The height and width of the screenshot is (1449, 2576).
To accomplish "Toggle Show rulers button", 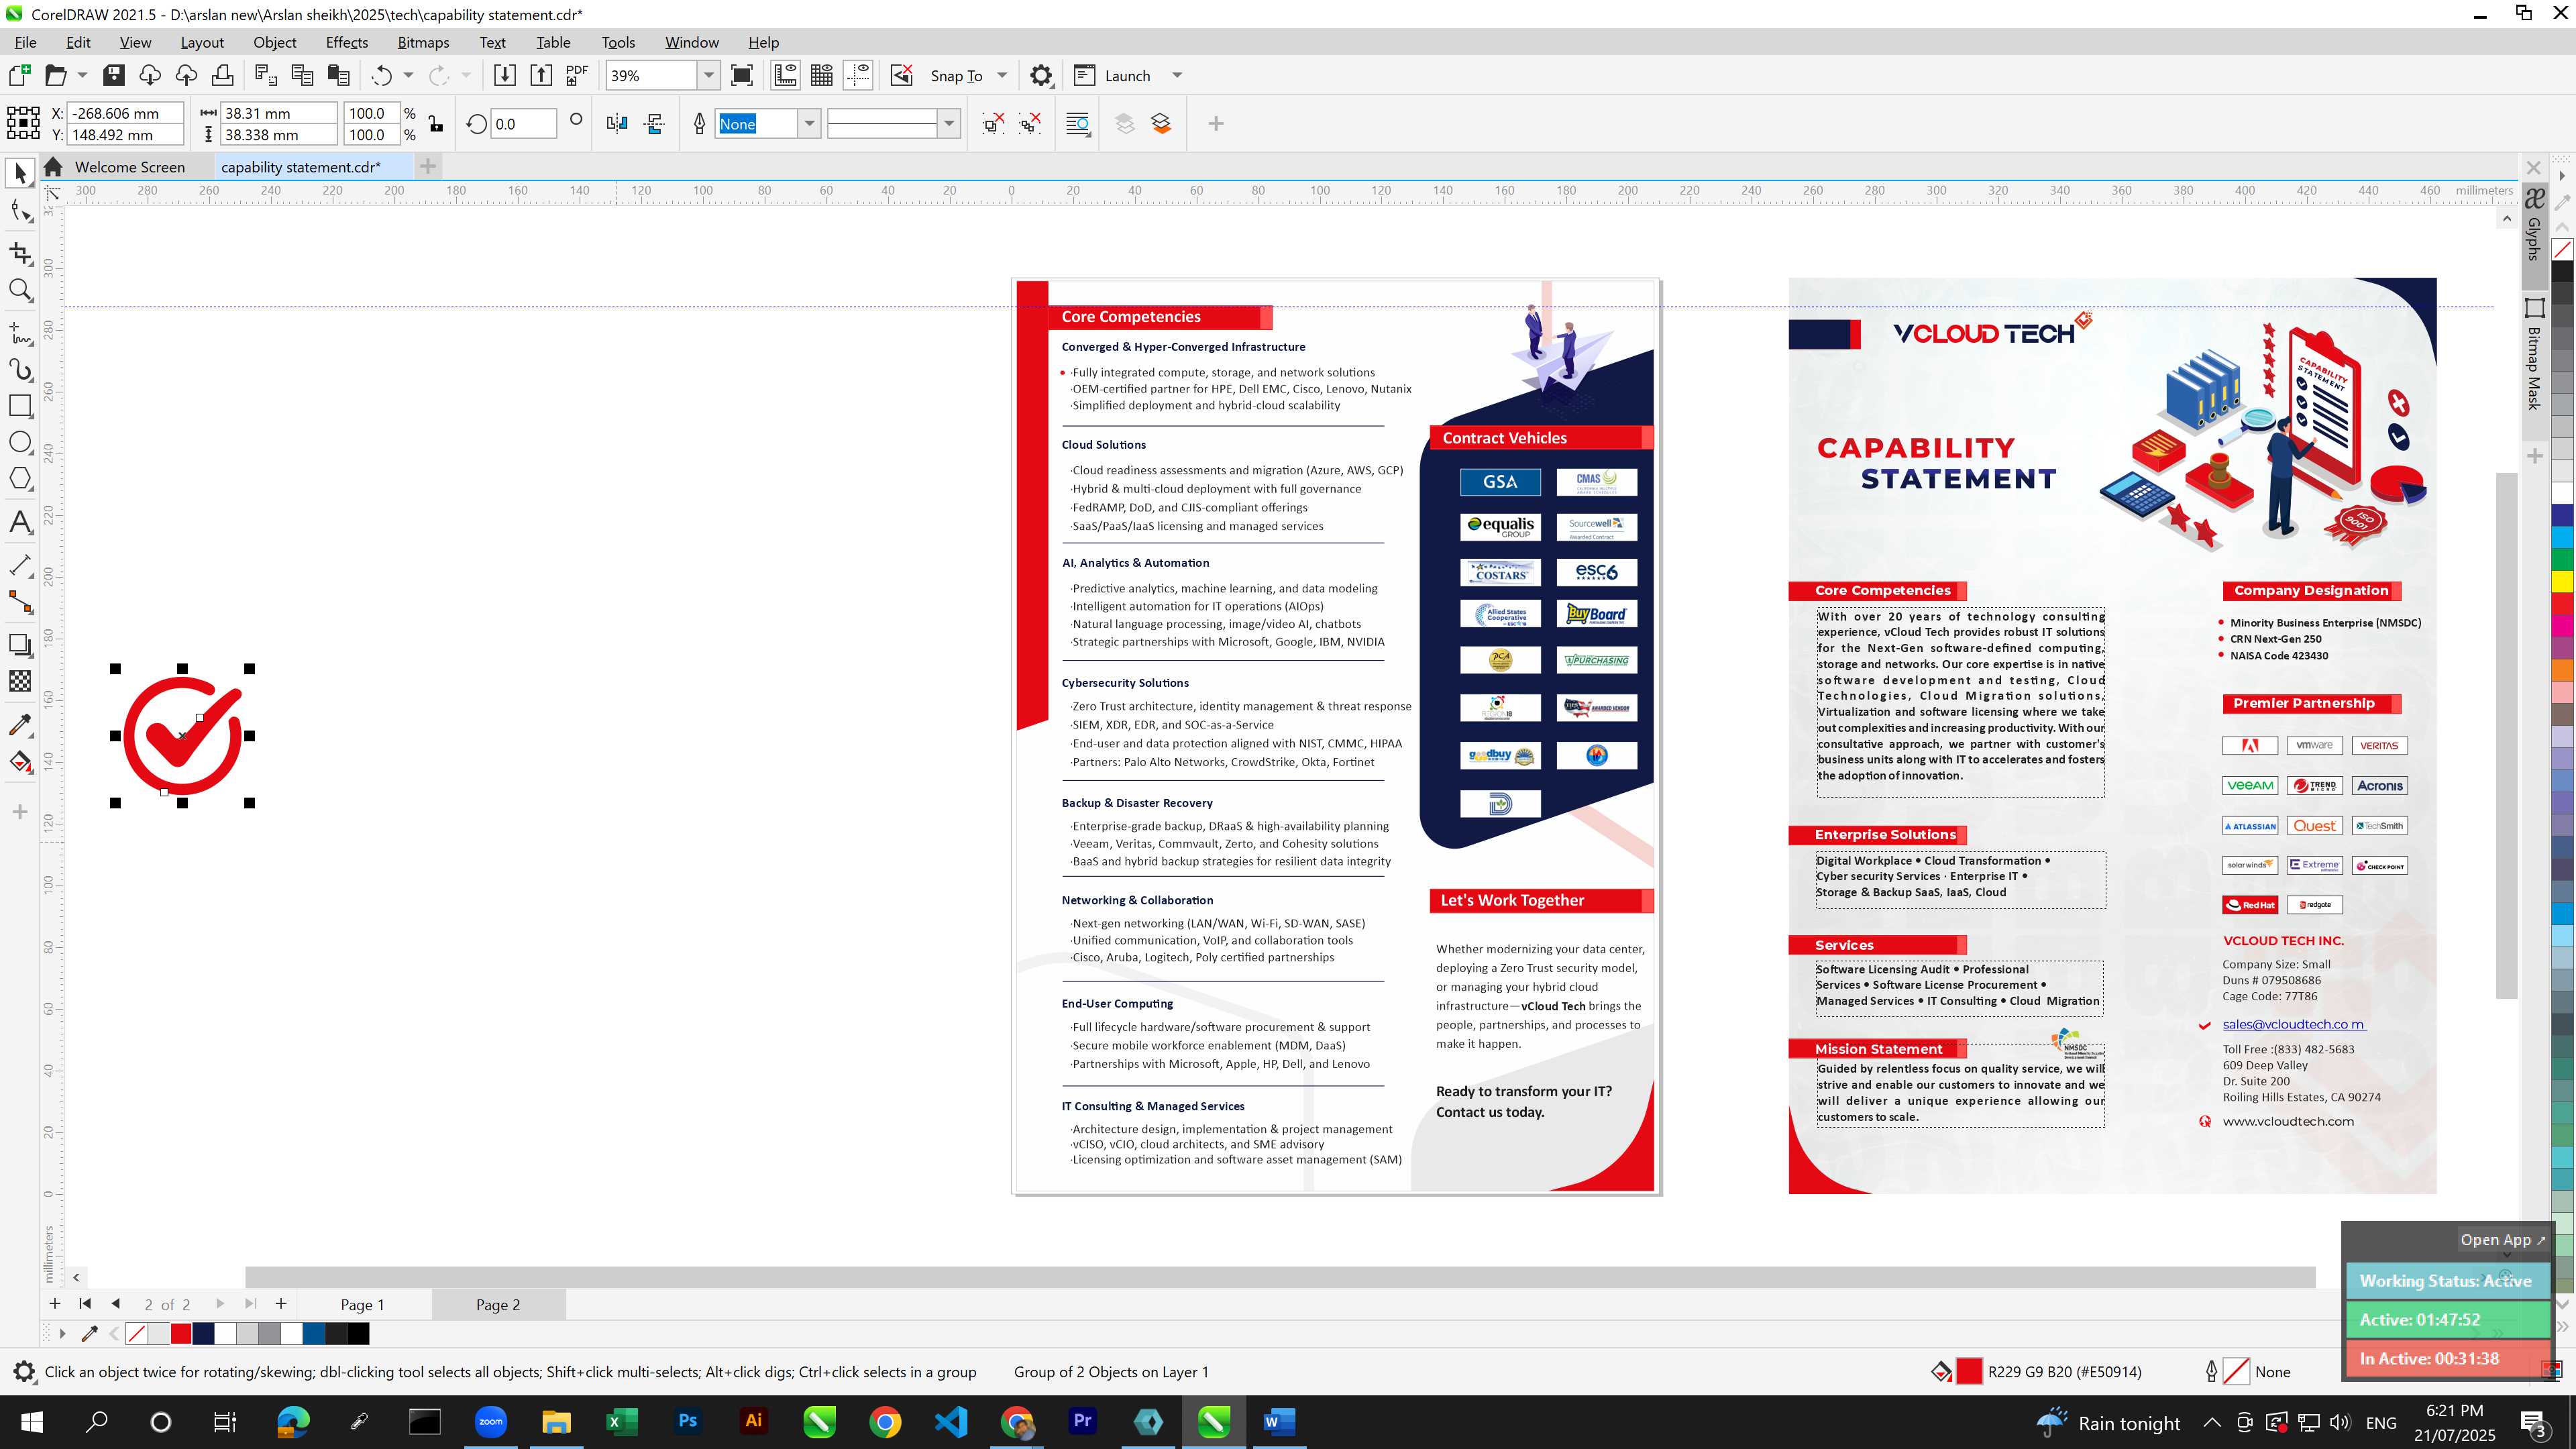I will click(x=785, y=76).
